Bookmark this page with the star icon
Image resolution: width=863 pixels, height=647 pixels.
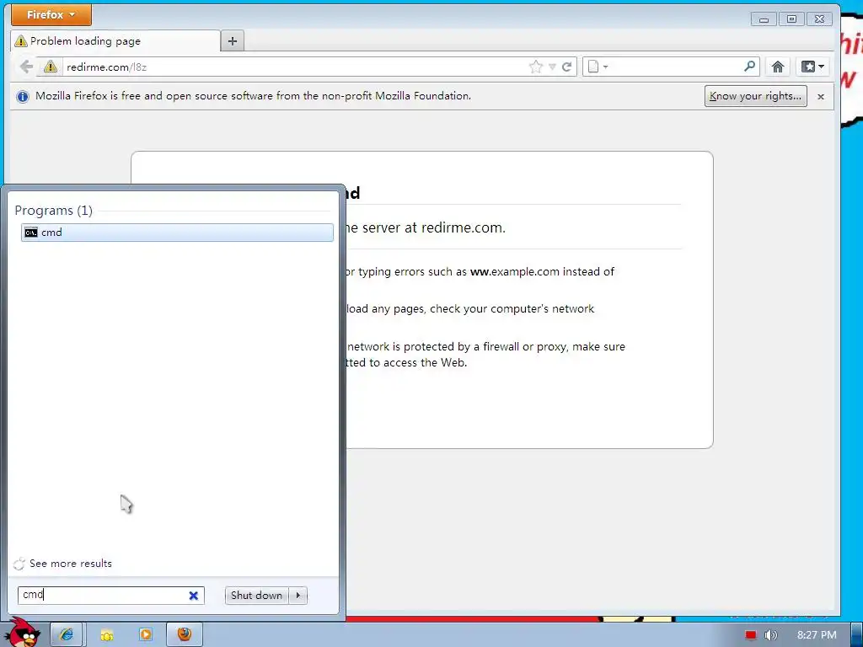[535, 67]
